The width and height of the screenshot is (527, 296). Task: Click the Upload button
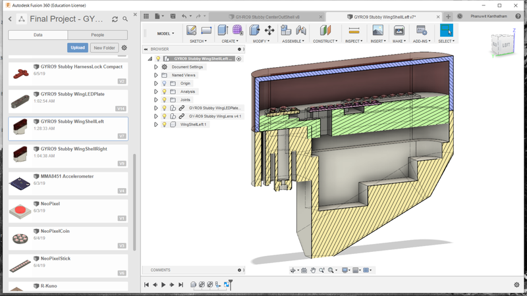(x=77, y=48)
